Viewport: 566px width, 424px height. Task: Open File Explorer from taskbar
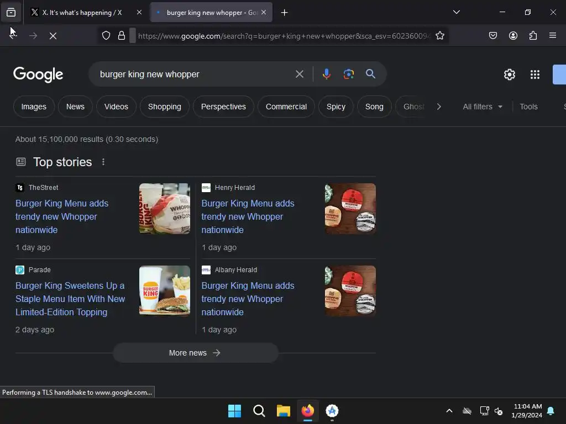[x=284, y=411]
